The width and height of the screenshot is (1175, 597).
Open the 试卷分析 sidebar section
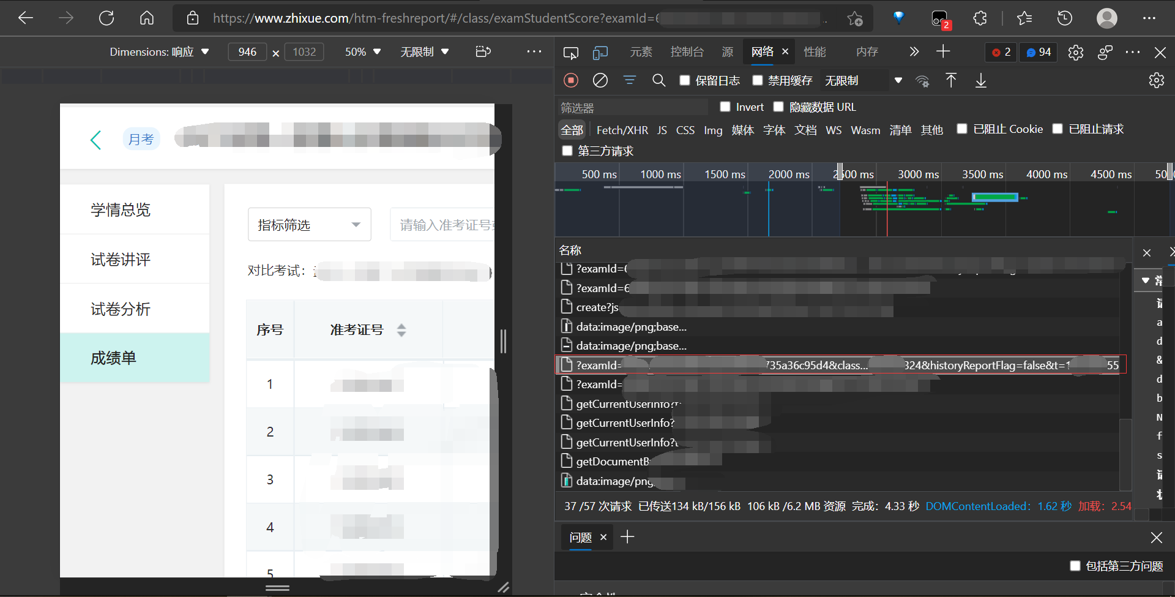tap(121, 309)
